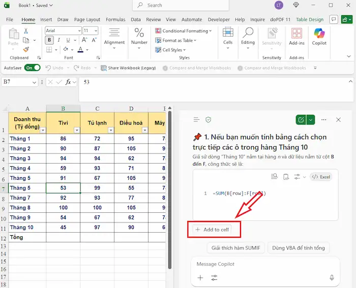Switch to the Formulas ribbon tab
This screenshot has width=356, height=288.
(x=115, y=20)
